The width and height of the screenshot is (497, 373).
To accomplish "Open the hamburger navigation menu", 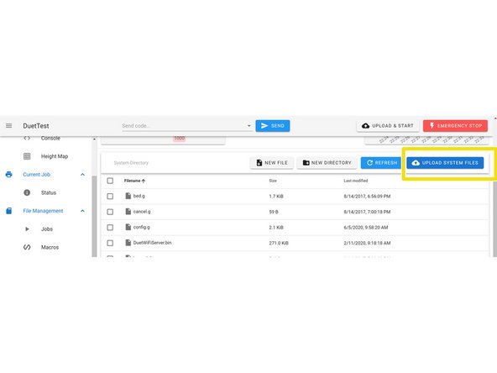I will [9, 126].
